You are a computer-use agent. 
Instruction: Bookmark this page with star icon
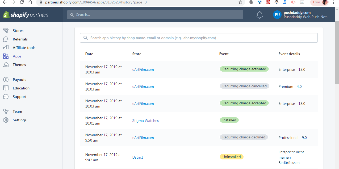click(240, 2)
